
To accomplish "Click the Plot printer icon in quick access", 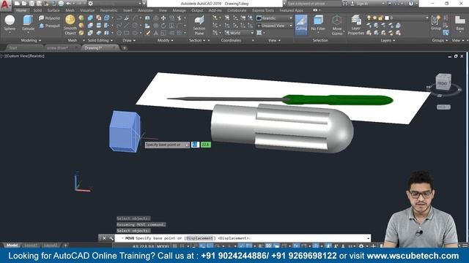I will [61, 4].
